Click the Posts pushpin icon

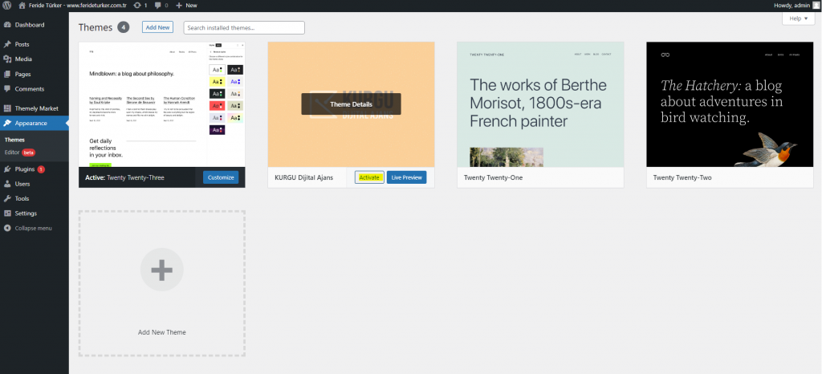click(7, 44)
